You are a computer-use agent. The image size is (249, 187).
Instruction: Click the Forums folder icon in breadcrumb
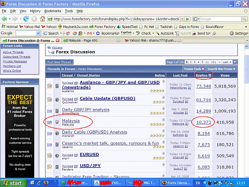tap(49, 47)
